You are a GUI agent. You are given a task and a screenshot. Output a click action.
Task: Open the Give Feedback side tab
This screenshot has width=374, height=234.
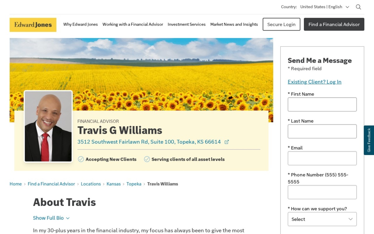tap(369, 140)
